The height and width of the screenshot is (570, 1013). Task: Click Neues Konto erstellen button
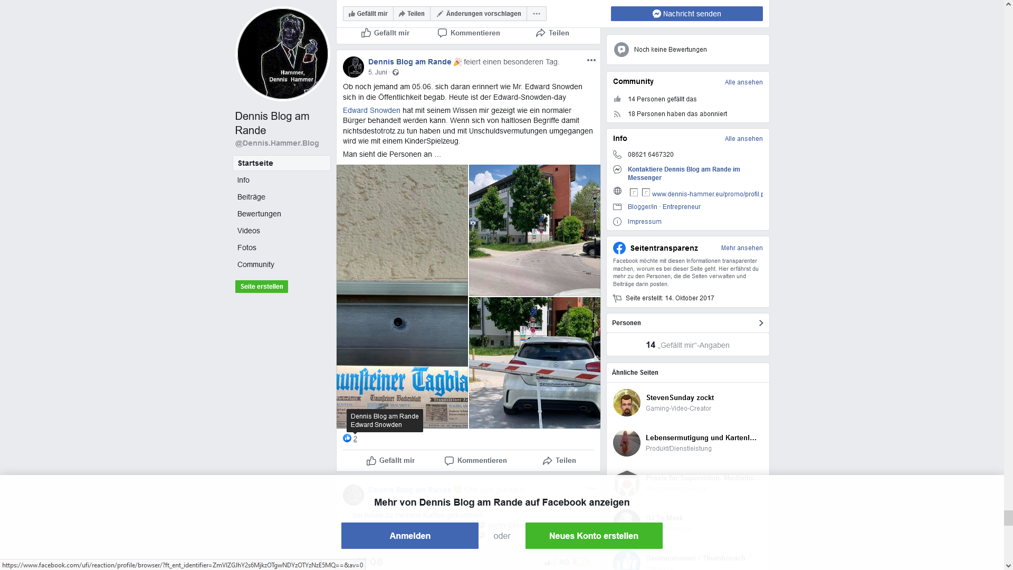click(594, 536)
